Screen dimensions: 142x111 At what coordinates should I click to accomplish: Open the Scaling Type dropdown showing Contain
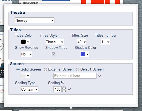pyautogui.click(x=29, y=89)
